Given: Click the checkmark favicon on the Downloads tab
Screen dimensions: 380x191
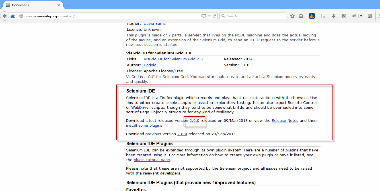Looking at the screenshot, I should tap(8, 5).
